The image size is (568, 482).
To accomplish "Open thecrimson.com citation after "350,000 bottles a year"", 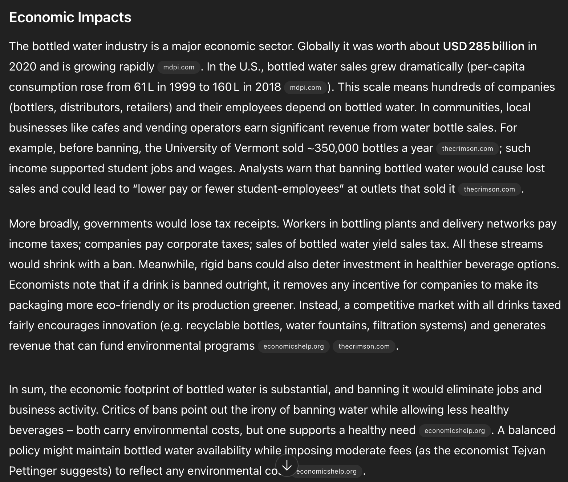I will point(467,149).
